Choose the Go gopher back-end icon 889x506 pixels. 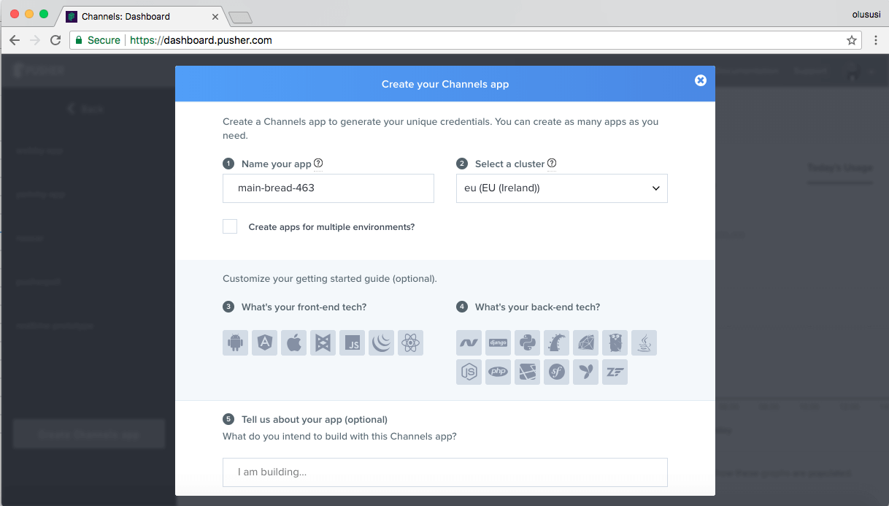(x=615, y=342)
